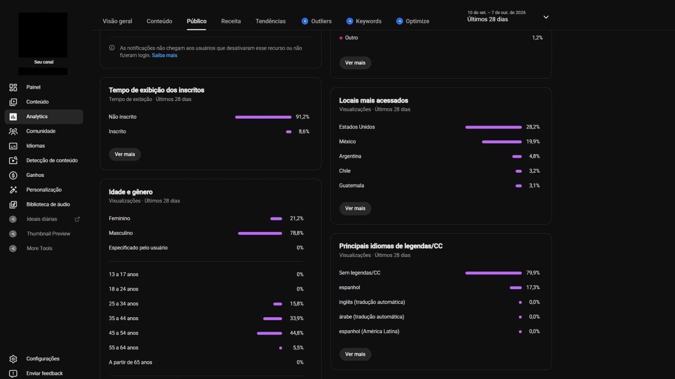This screenshot has width=675, height=379.
Task: Open the Outliers tab
Action: 316,21
